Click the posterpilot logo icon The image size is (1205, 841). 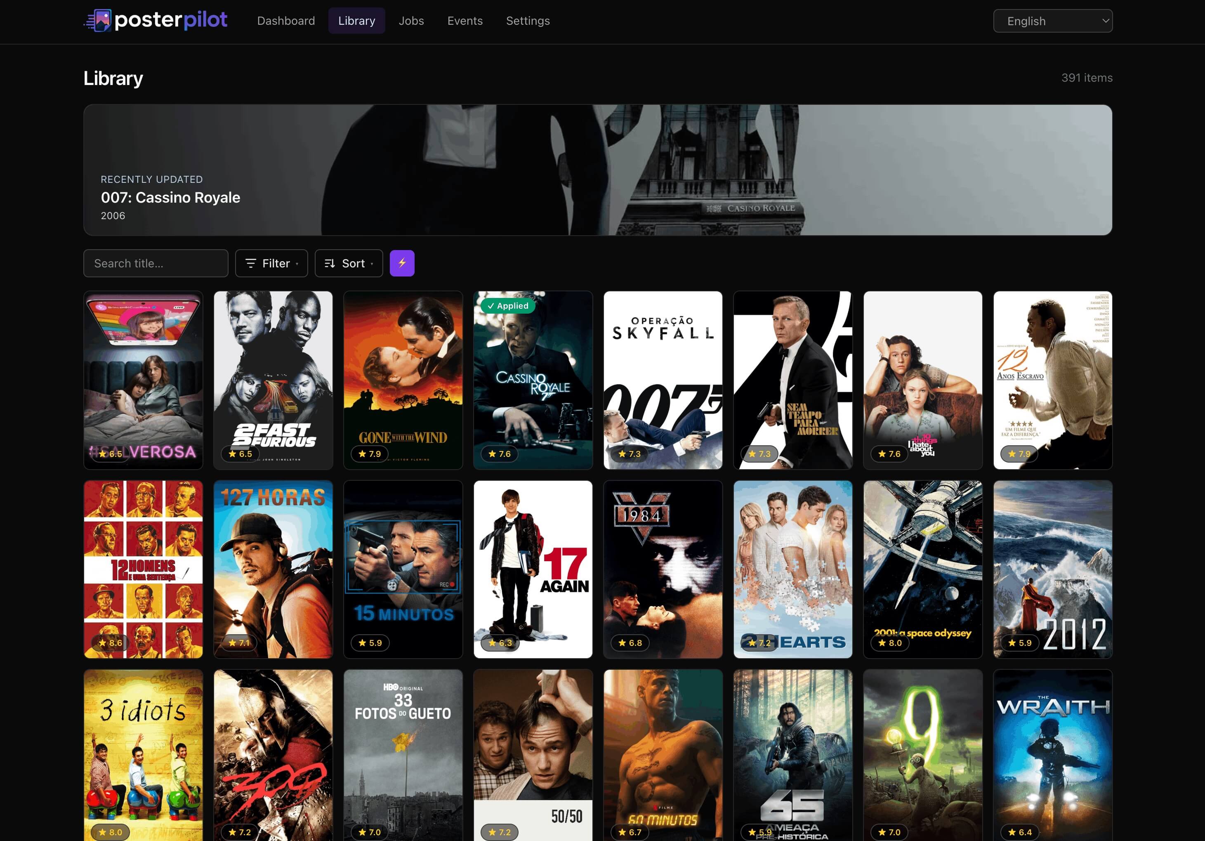click(98, 21)
